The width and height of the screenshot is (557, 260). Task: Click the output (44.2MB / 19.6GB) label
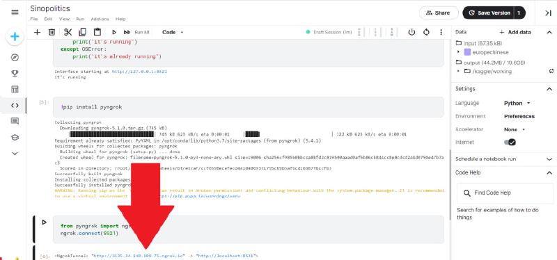click(494, 63)
